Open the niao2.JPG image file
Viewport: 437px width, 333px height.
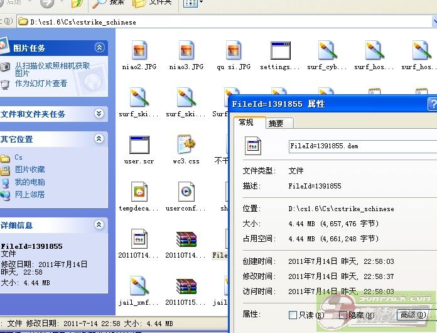[139, 50]
